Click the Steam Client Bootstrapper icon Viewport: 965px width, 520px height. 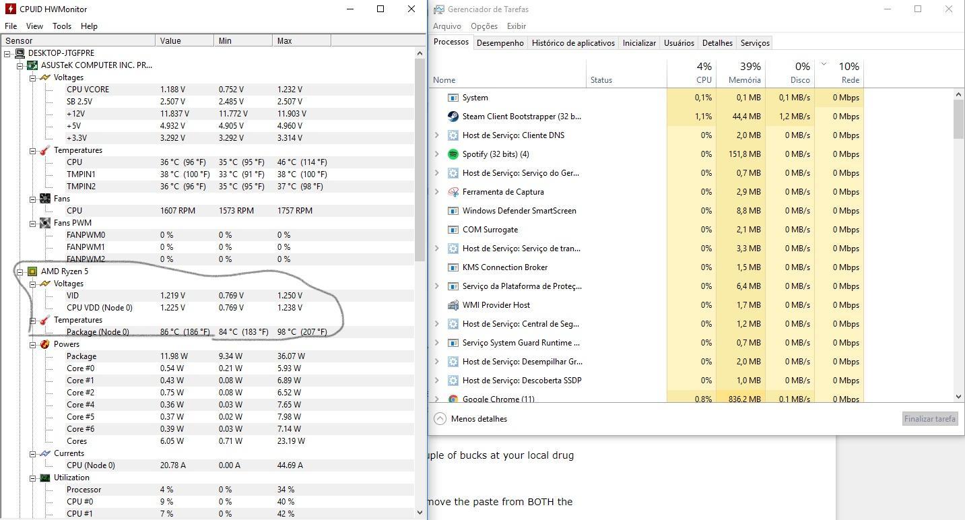point(453,117)
